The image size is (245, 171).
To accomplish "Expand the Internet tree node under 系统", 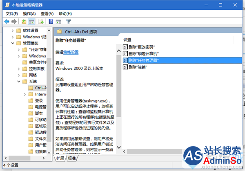I will click(x=24, y=94).
